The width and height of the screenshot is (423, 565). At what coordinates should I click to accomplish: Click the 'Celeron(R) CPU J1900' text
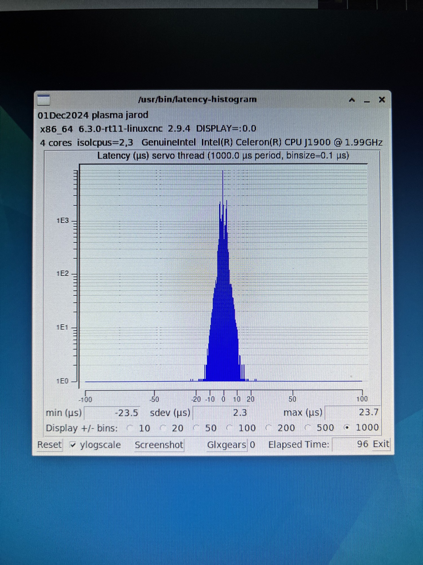pyautogui.click(x=283, y=142)
